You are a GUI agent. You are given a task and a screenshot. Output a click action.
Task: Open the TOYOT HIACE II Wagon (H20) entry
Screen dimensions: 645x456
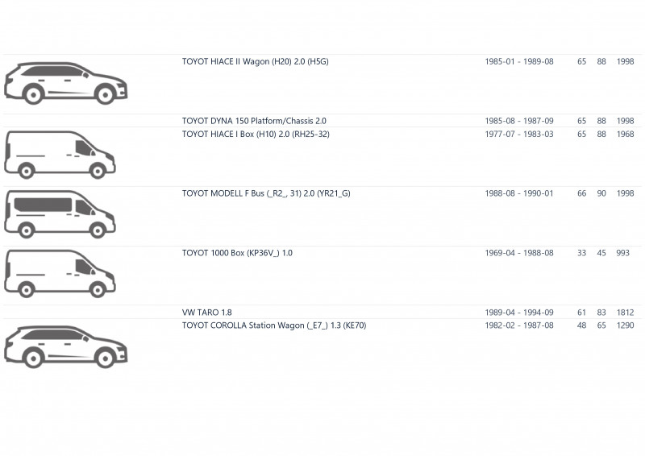255,61
